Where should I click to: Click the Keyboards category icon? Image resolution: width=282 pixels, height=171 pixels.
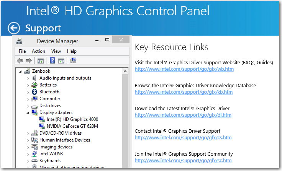tap(34, 161)
